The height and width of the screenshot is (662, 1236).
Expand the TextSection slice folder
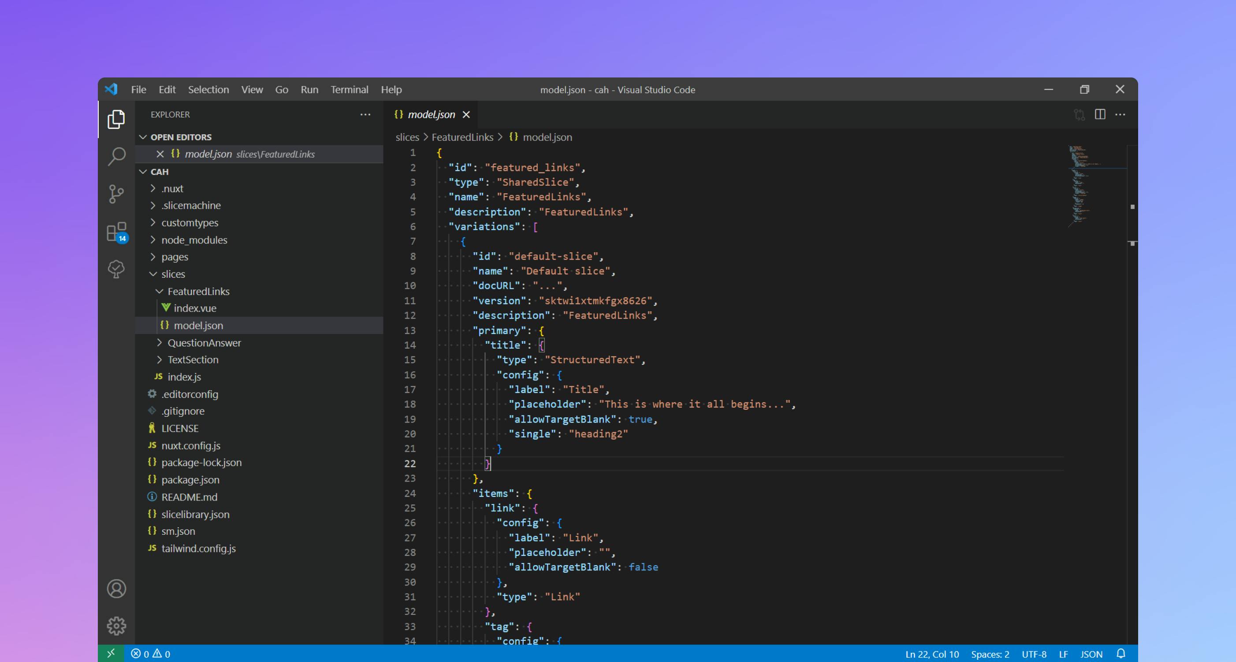click(x=159, y=360)
